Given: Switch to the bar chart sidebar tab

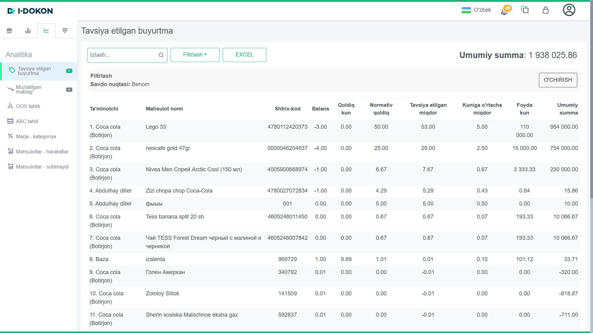Looking at the screenshot, I should (x=28, y=31).
